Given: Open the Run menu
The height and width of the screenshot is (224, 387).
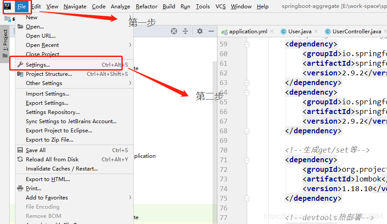Looking at the screenshot, I should click(185, 7).
